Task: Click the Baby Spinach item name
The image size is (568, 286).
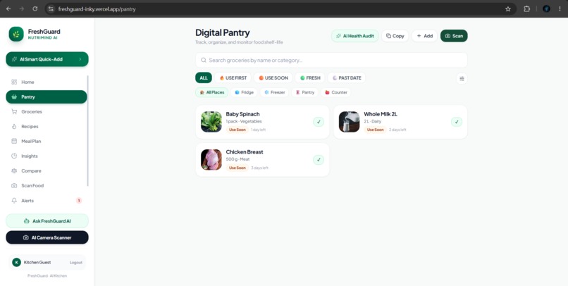Action: (x=242, y=114)
